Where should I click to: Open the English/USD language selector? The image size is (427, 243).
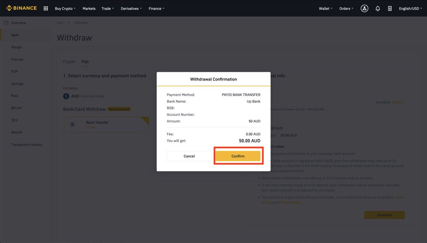(410, 8)
